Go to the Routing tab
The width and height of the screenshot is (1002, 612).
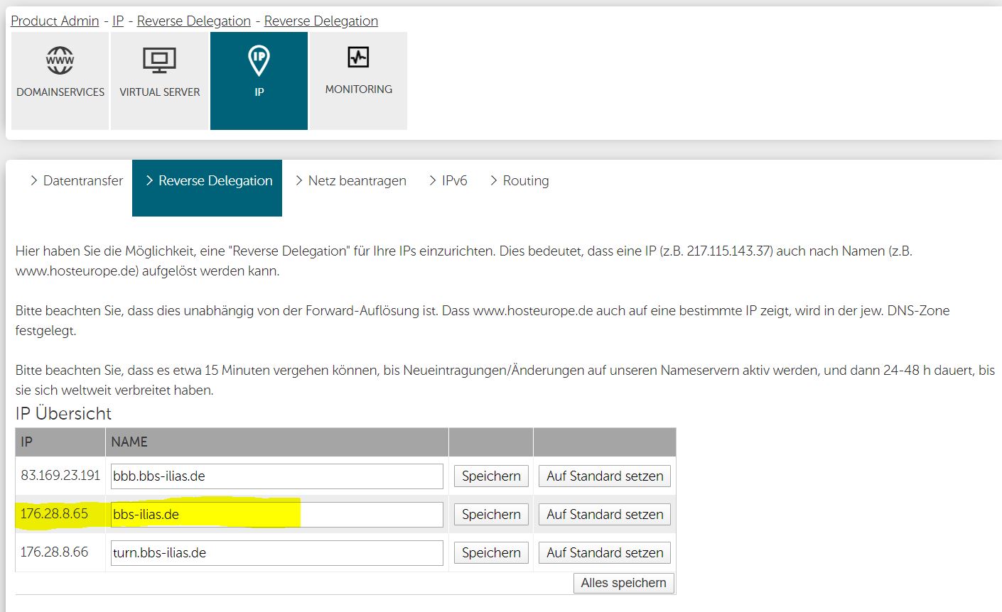coord(519,181)
